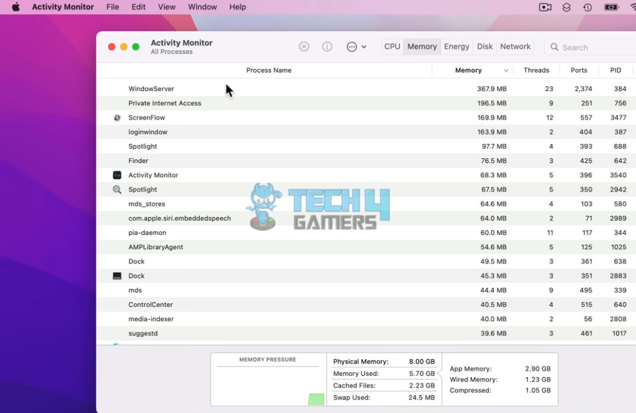The width and height of the screenshot is (636, 413).
Task: Open process info with the circled-i icon
Action: [x=327, y=46]
